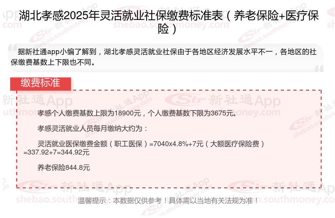Viewport: 335px width, 218px height.
Task: Click the large 新社通App watermark text at center-right
Action: [245, 100]
